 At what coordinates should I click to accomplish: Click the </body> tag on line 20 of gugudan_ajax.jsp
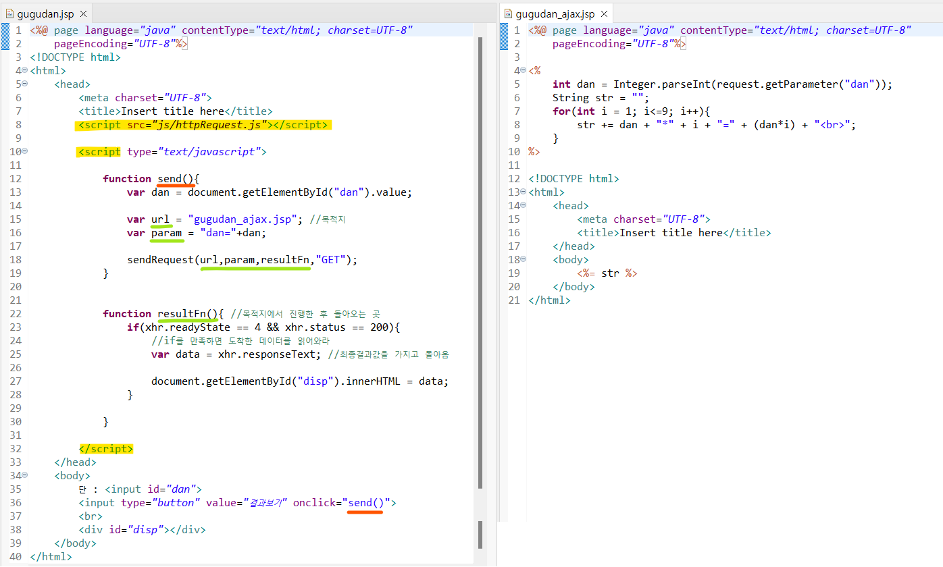point(574,286)
